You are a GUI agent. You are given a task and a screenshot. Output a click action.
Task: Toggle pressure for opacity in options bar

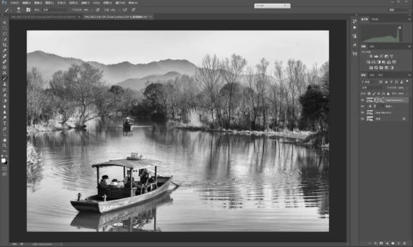[97, 10]
